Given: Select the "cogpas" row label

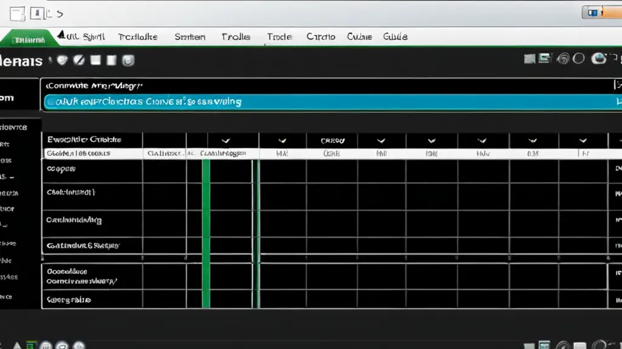Looking at the screenshot, I should (61, 169).
